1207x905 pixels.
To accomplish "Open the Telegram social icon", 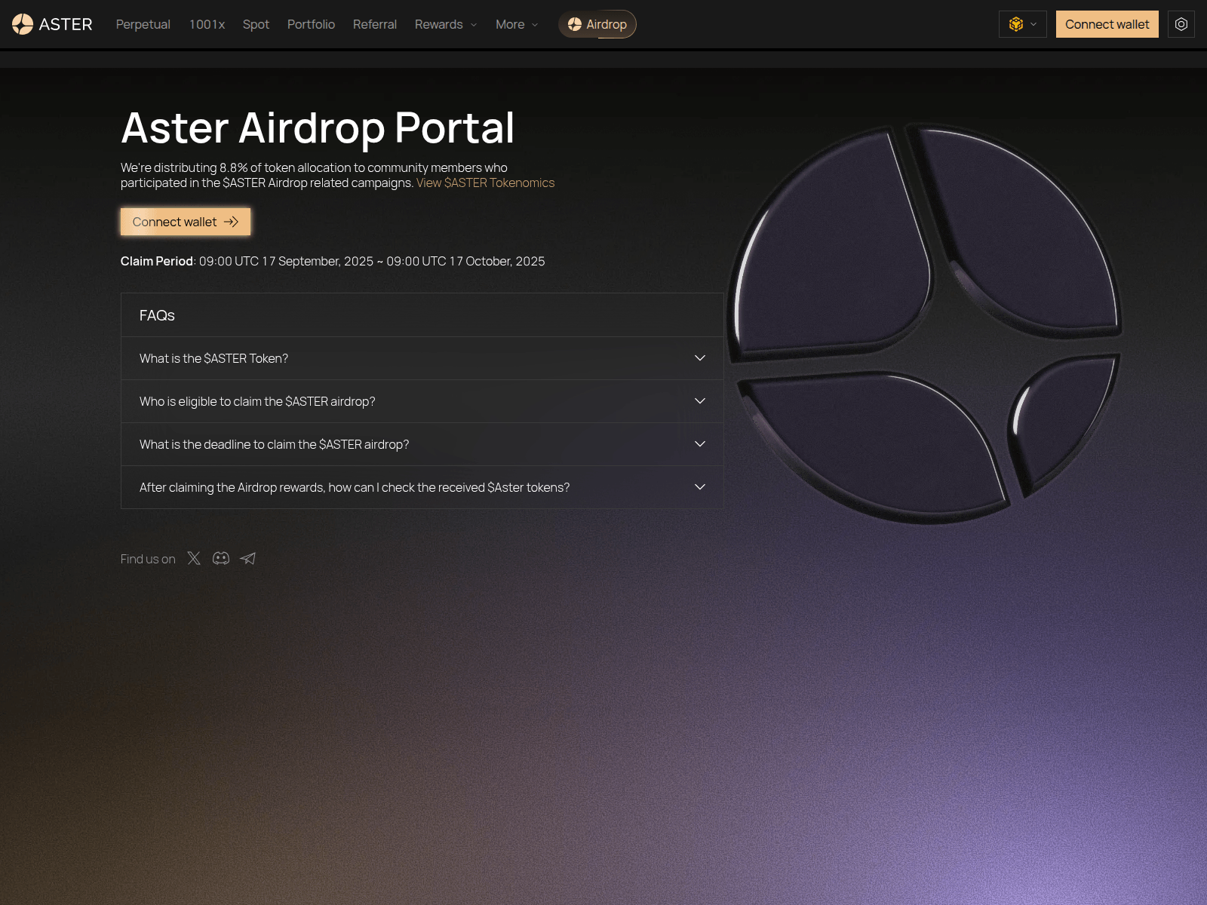I will (x=248, y=558).
